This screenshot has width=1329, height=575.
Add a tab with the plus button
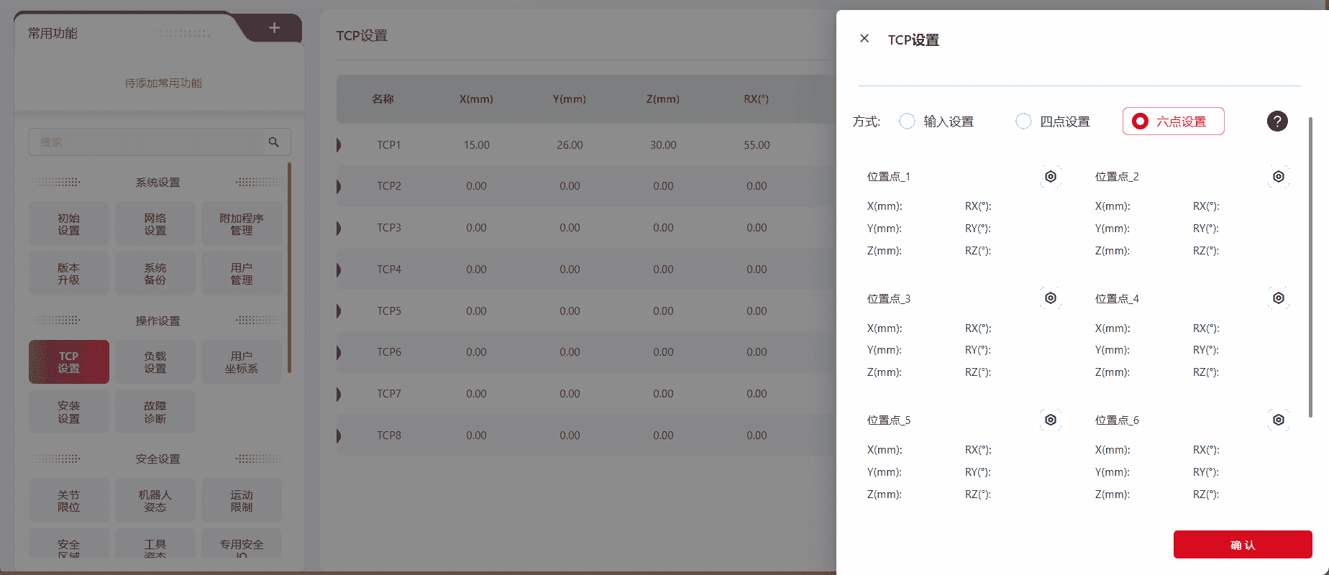274,28
